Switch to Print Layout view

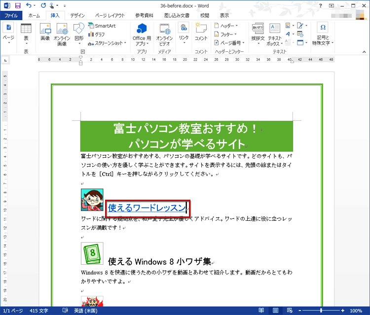(275, 311)
